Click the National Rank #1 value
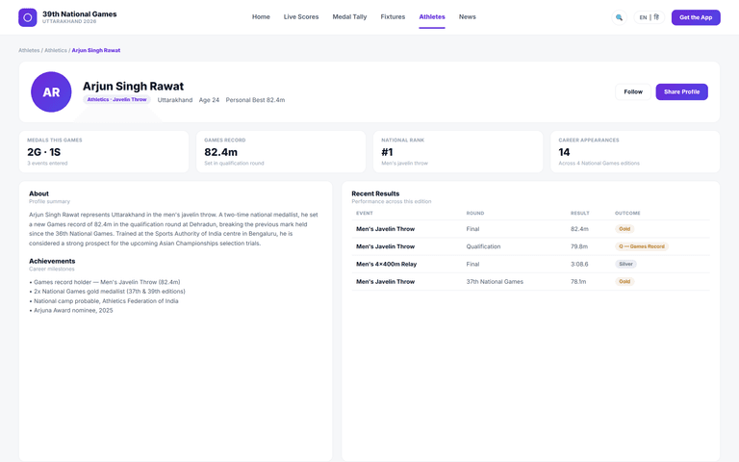The image size is (739, 462). click(x=387, y=152)
